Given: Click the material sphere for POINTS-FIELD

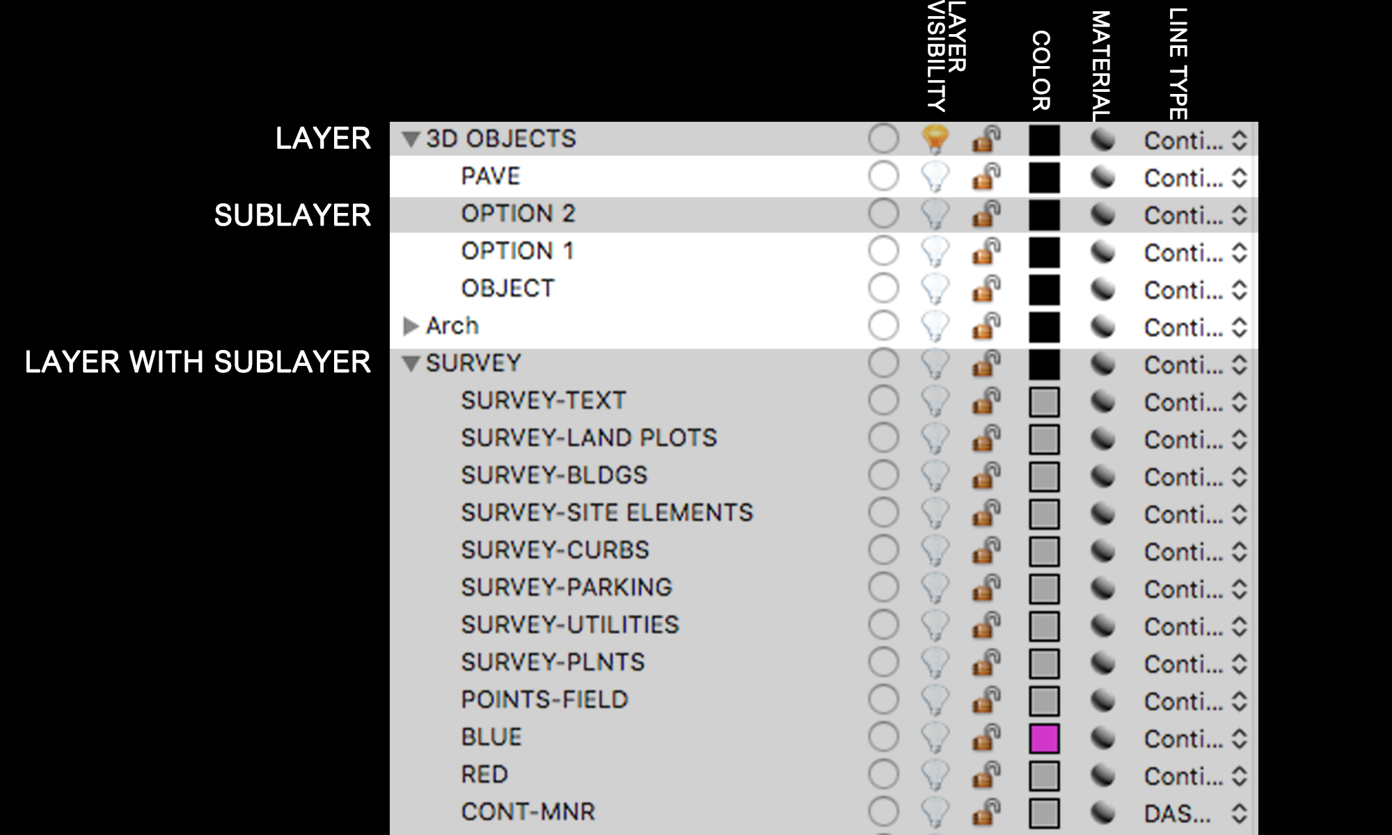Looking at the screenshot, I should click(x=1102, y=701).
